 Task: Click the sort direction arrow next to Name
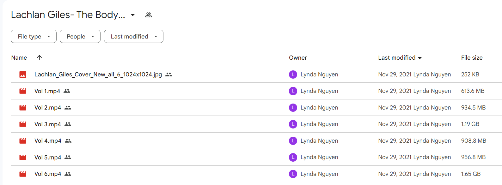point(39,57)
